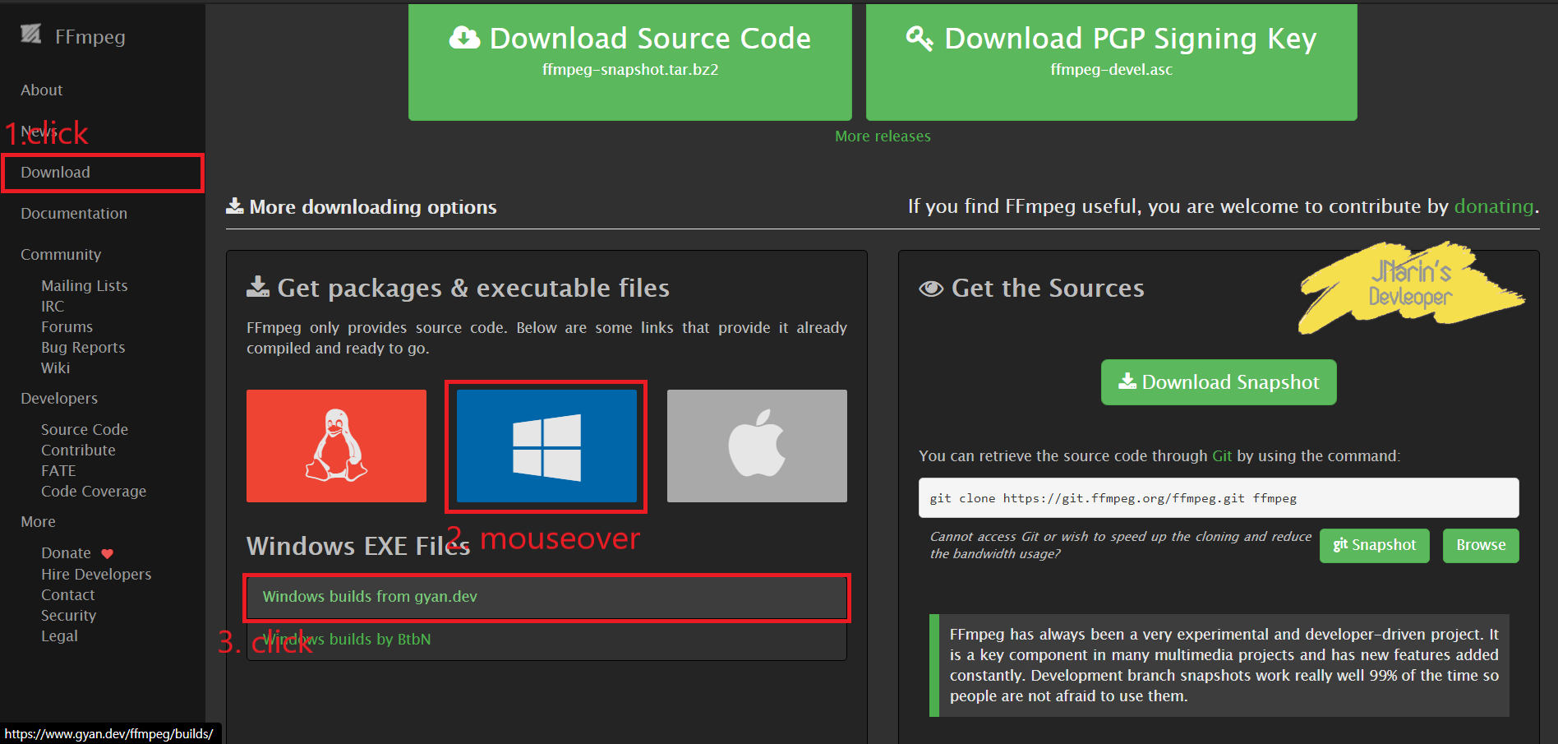Open the Contribute link
Viewport: 1558px width, 744px height.
[78, 451]
